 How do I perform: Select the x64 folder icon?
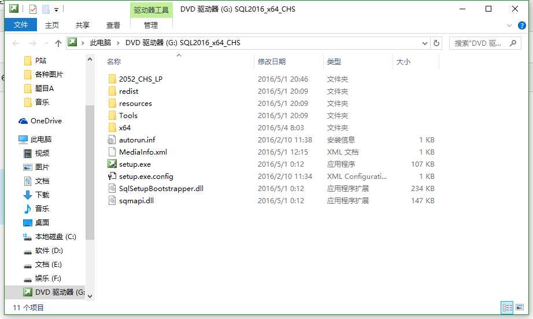point(112,128)
